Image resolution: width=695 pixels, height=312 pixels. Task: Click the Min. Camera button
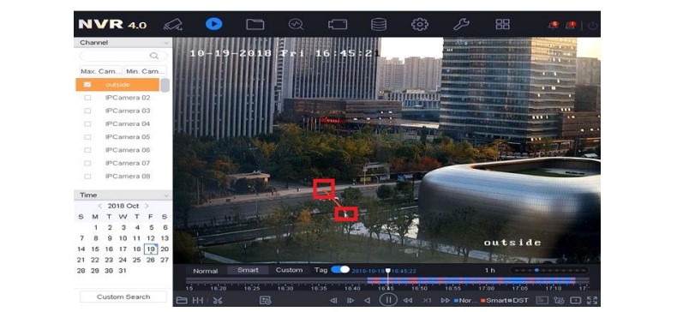click(146, 71)
